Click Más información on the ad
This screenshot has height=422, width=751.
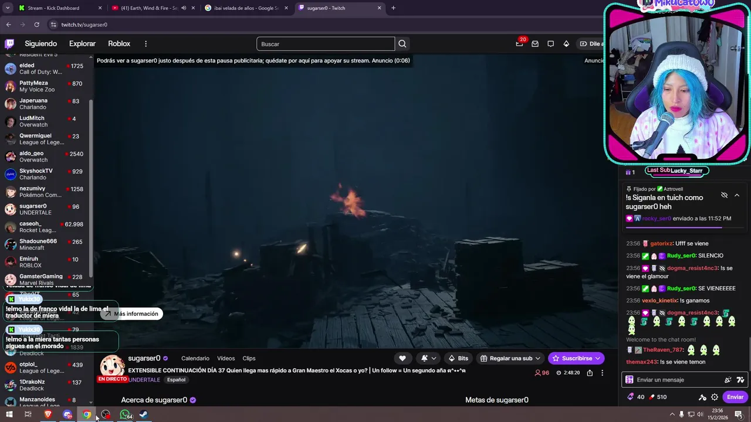(131, 314)
